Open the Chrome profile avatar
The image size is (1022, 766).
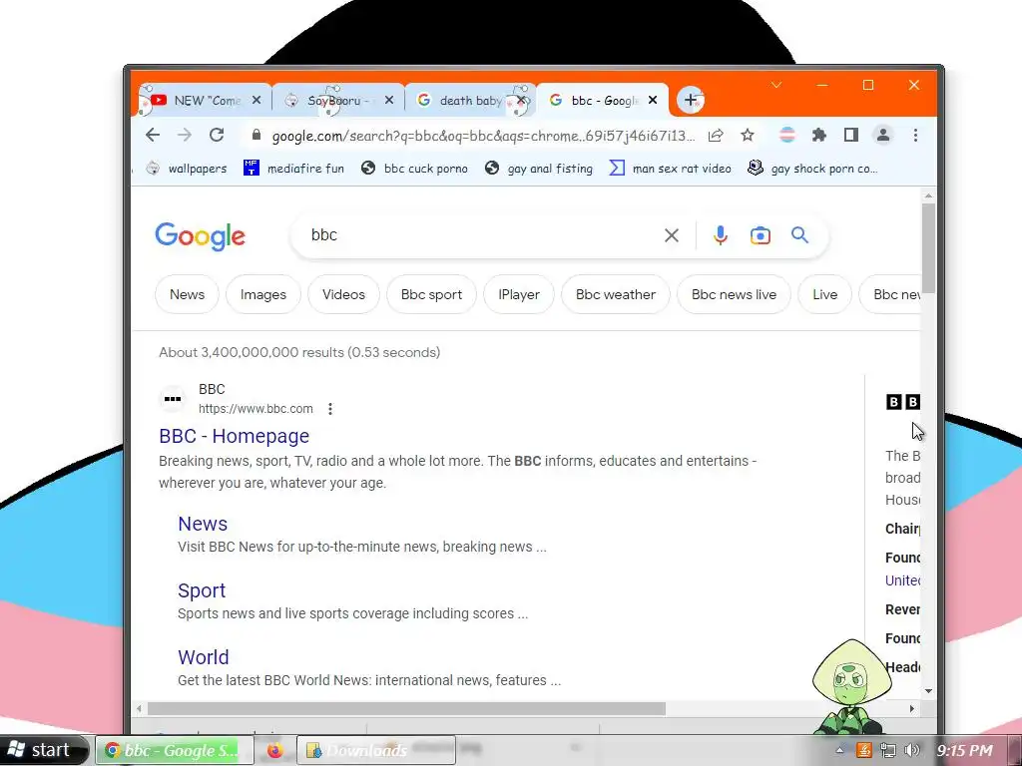pyautogui.click(x=883, y=135)
